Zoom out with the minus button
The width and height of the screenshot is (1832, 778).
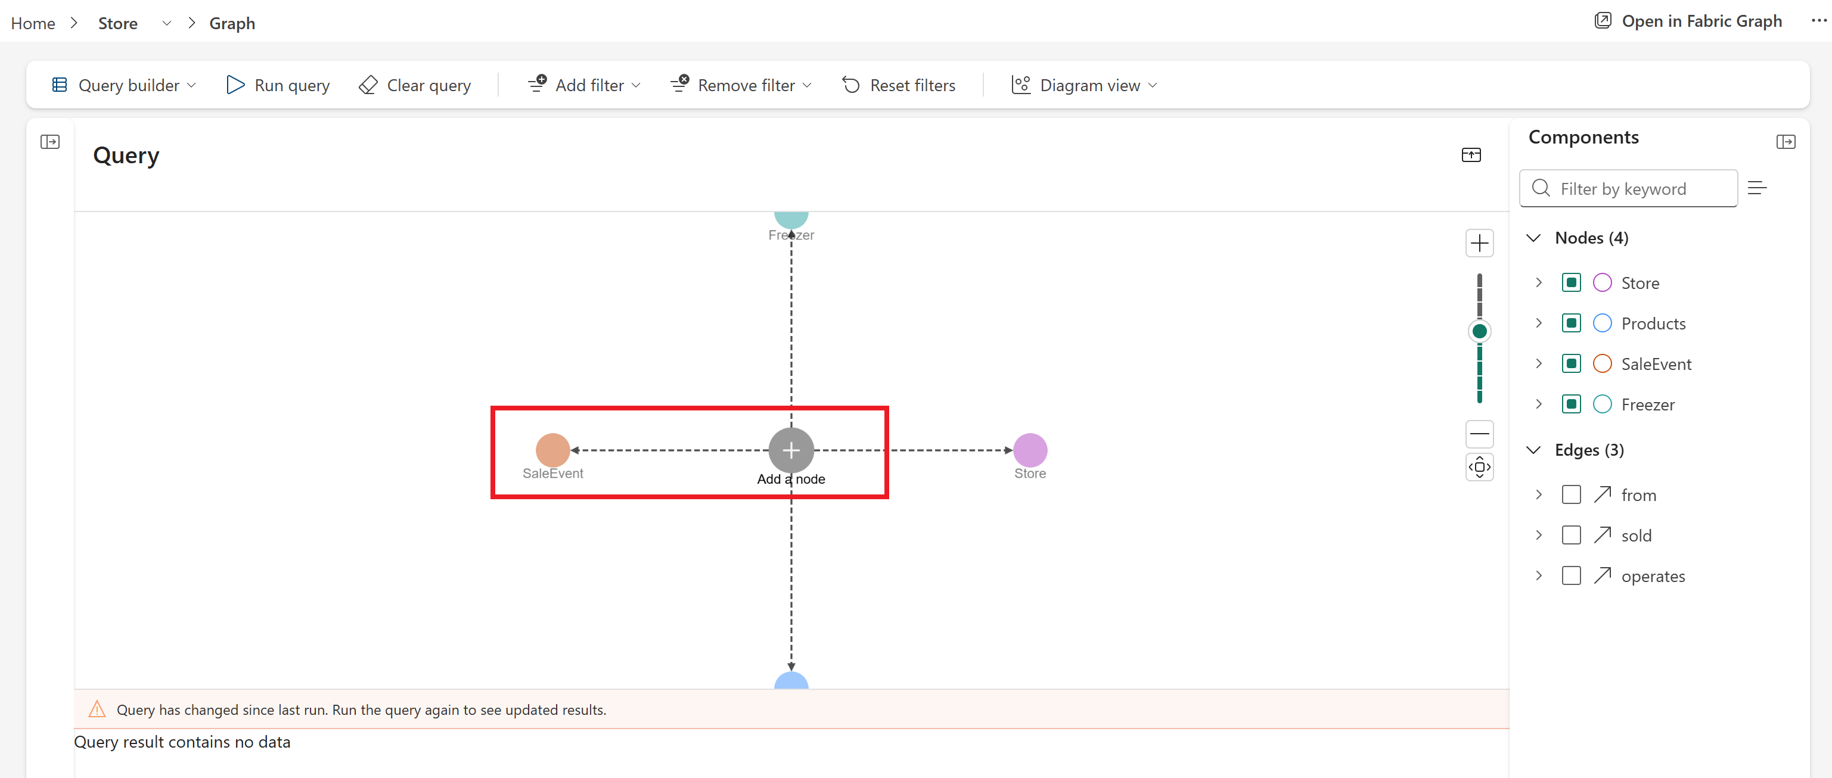[1479, 434]
